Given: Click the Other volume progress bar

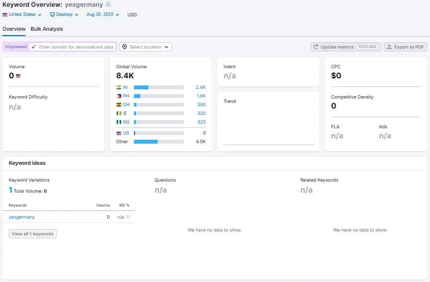Looking at the screenshot, I should pyautogui.click(x=159, y=142).
